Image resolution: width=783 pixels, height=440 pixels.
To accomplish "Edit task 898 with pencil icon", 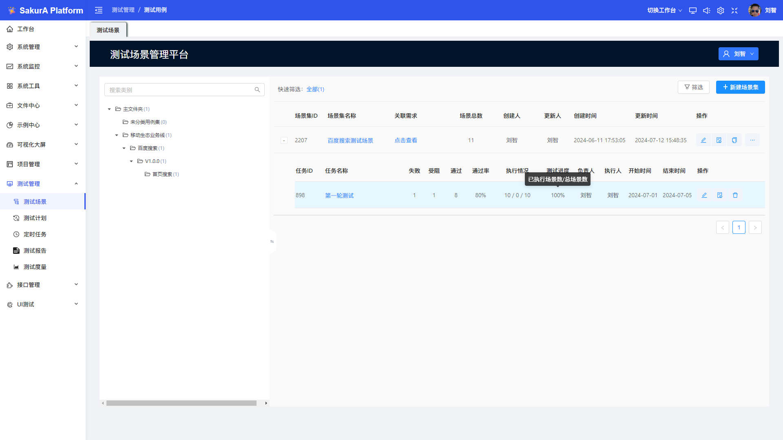I will (x=704, y=195).
